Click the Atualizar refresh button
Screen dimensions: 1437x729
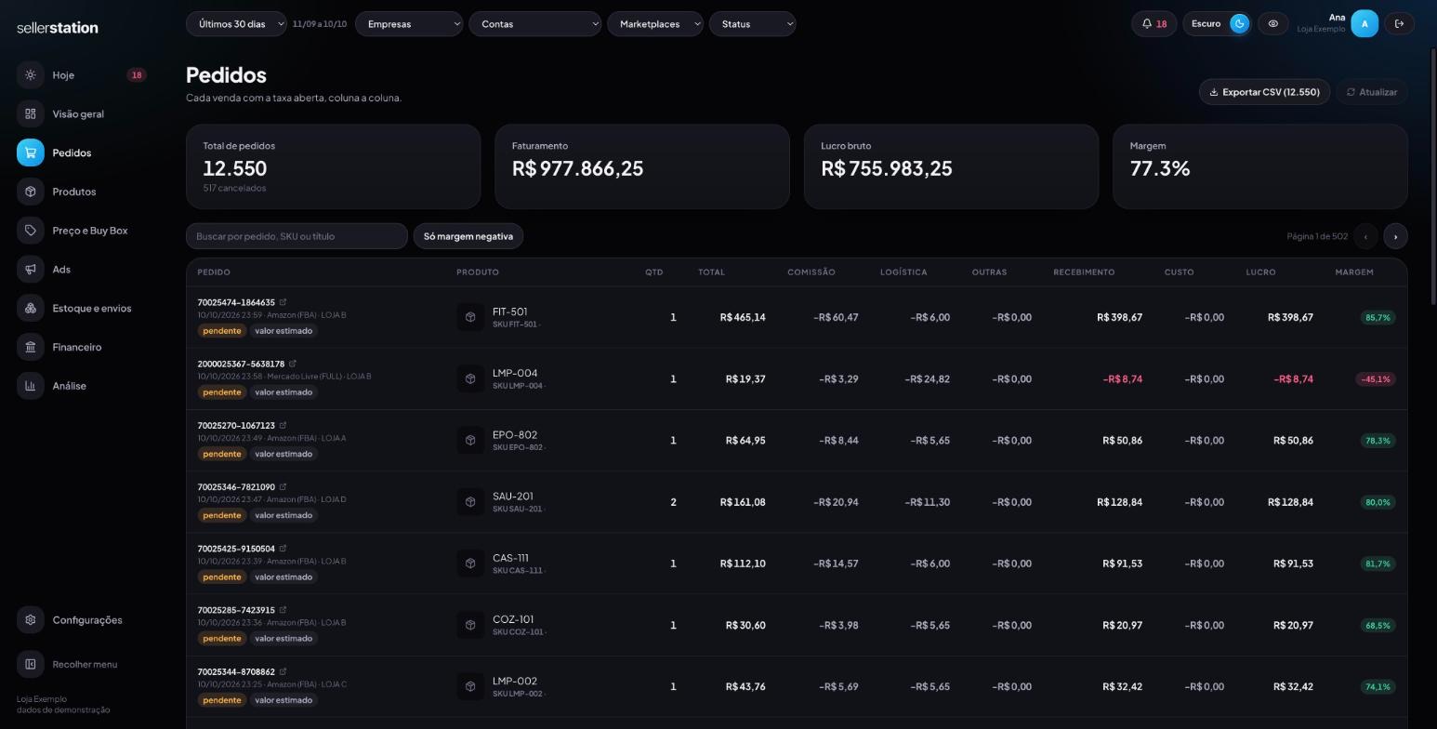[1372, 92]
